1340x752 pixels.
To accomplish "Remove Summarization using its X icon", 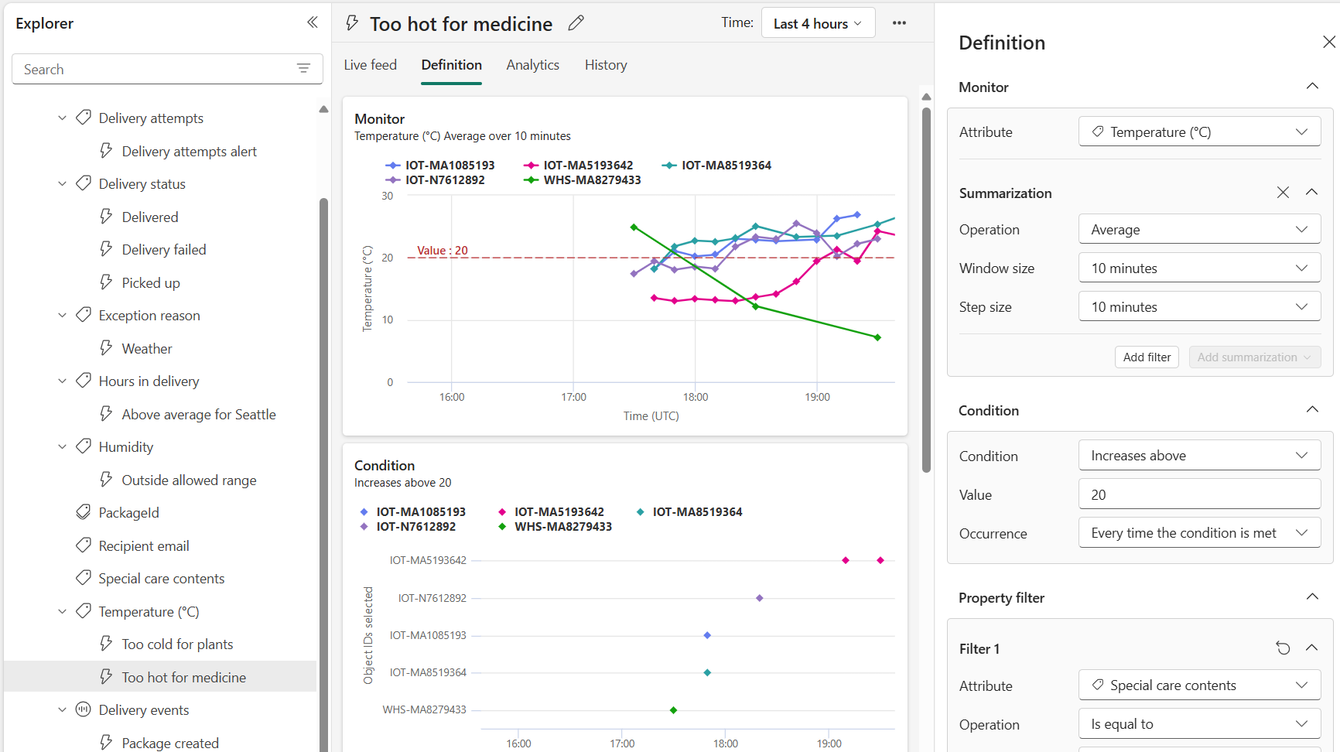I will (1283, 193).
